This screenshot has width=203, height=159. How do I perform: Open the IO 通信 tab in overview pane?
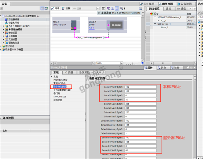[x=181, y=9]
